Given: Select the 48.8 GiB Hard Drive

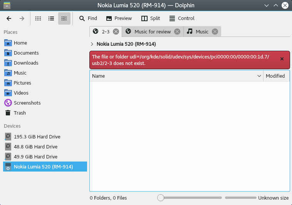Looking at the screenshot, I should (45, 147).
